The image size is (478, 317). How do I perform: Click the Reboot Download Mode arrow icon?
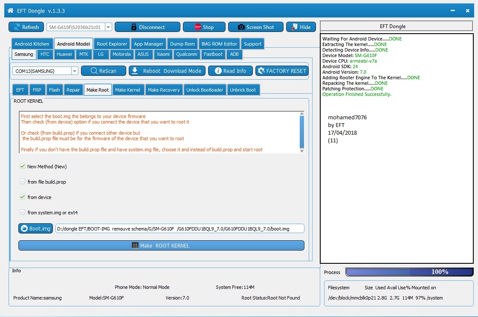(x=135, y=71)
